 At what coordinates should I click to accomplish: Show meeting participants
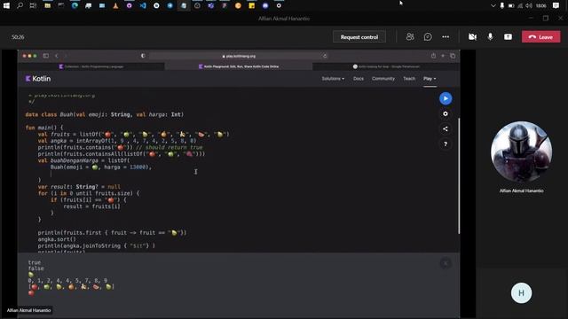[x=410, y=37]
